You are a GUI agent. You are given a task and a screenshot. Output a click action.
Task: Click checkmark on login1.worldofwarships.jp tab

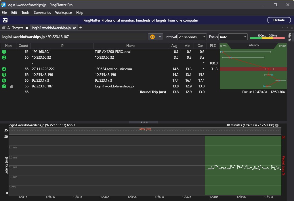pos(74,28)
